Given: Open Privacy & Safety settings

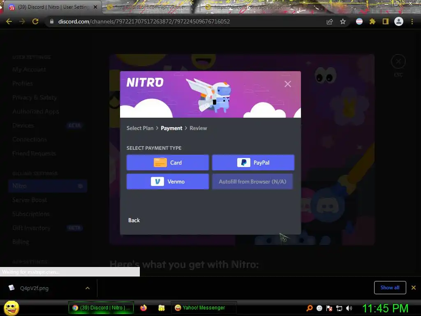Looking at the screenshot, I should (35, 98).
